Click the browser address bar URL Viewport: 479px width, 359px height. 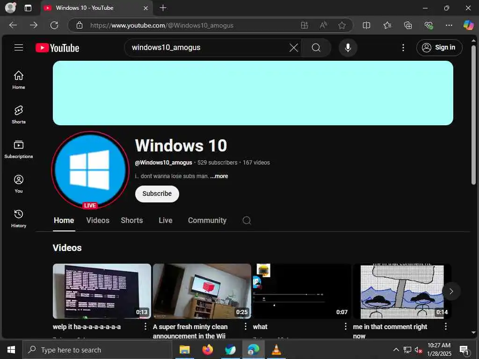coord(161,25)
